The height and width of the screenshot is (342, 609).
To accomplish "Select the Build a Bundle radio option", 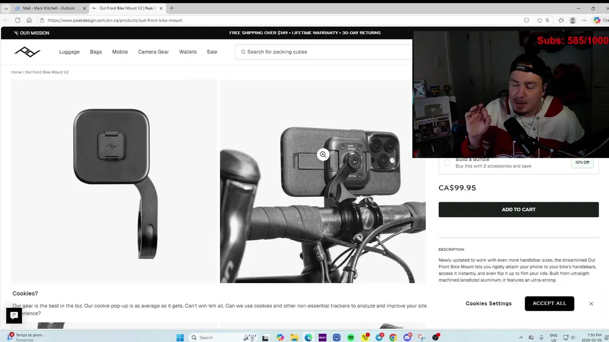I will (447, 162).
